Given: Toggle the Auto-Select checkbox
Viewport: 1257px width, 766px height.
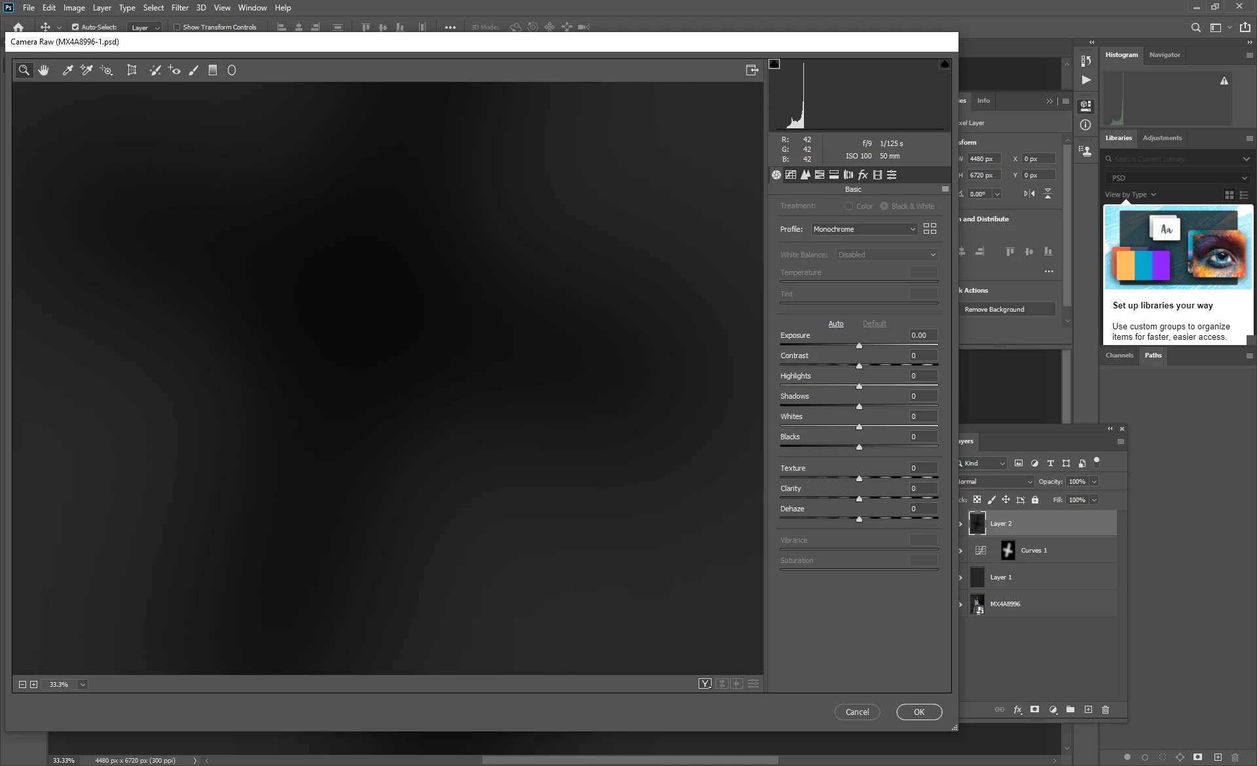Looking at the screenshot, I should 75,27.
